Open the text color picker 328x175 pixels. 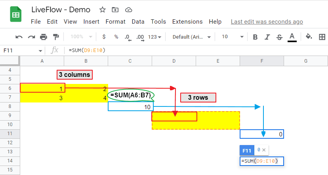(292, 37)
